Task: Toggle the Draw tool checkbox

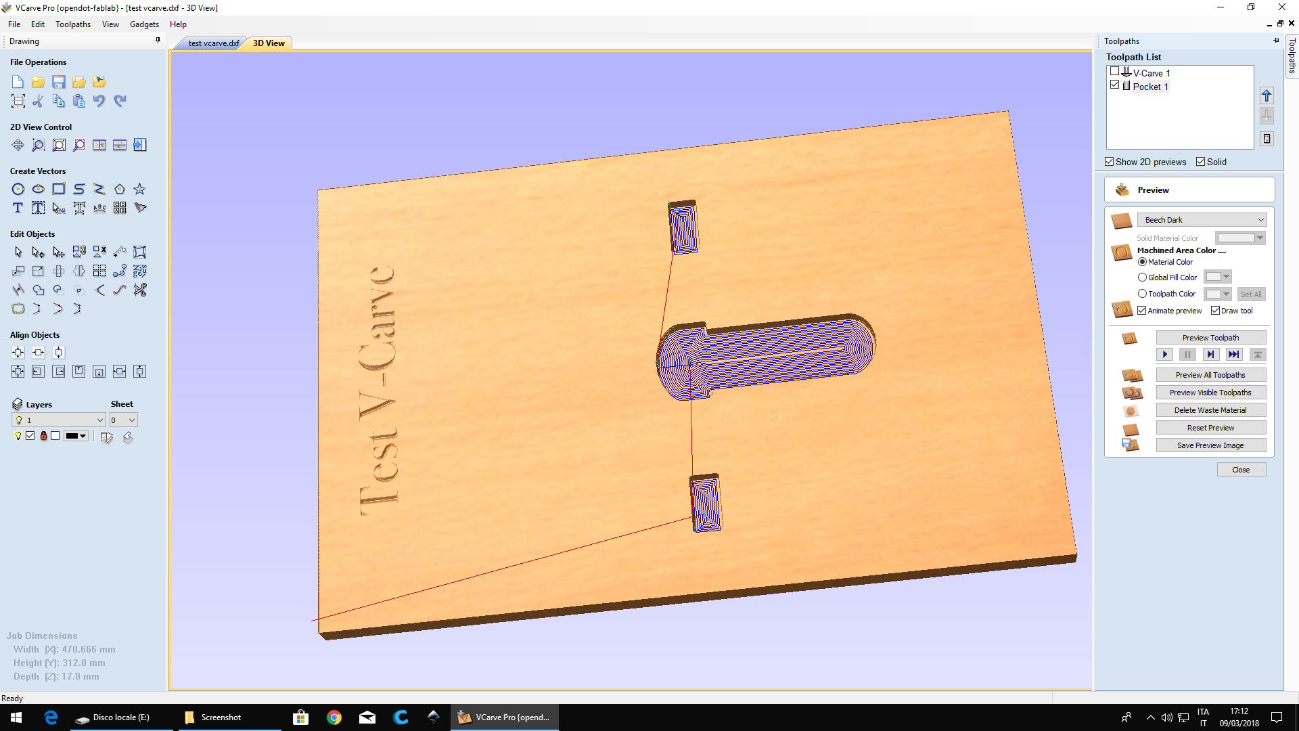Action: click(x=1215, y=311)
